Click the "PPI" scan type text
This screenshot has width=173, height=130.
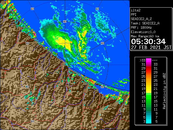pos(134,15)
